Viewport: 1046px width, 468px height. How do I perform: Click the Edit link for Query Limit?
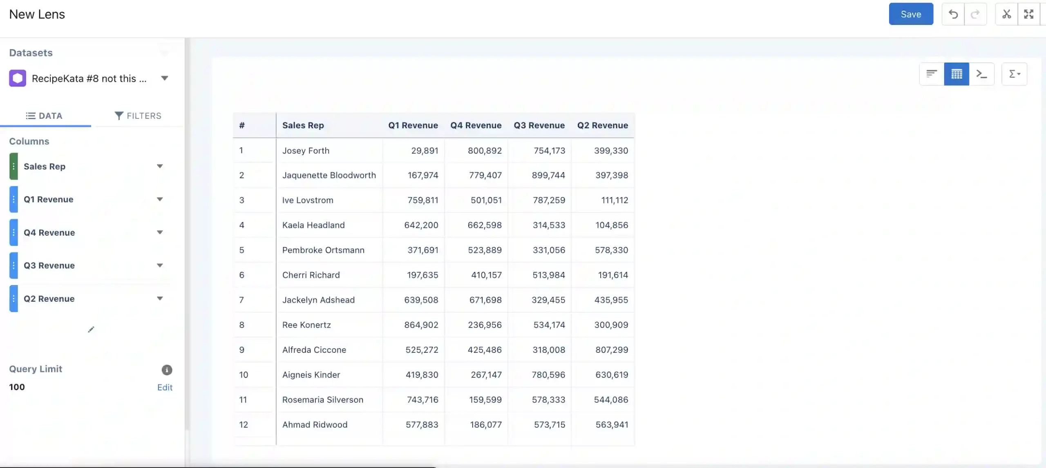pos(165,388)
